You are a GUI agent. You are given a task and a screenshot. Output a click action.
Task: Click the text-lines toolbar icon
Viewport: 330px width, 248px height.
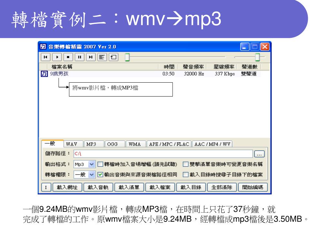(x=102, y=57)
